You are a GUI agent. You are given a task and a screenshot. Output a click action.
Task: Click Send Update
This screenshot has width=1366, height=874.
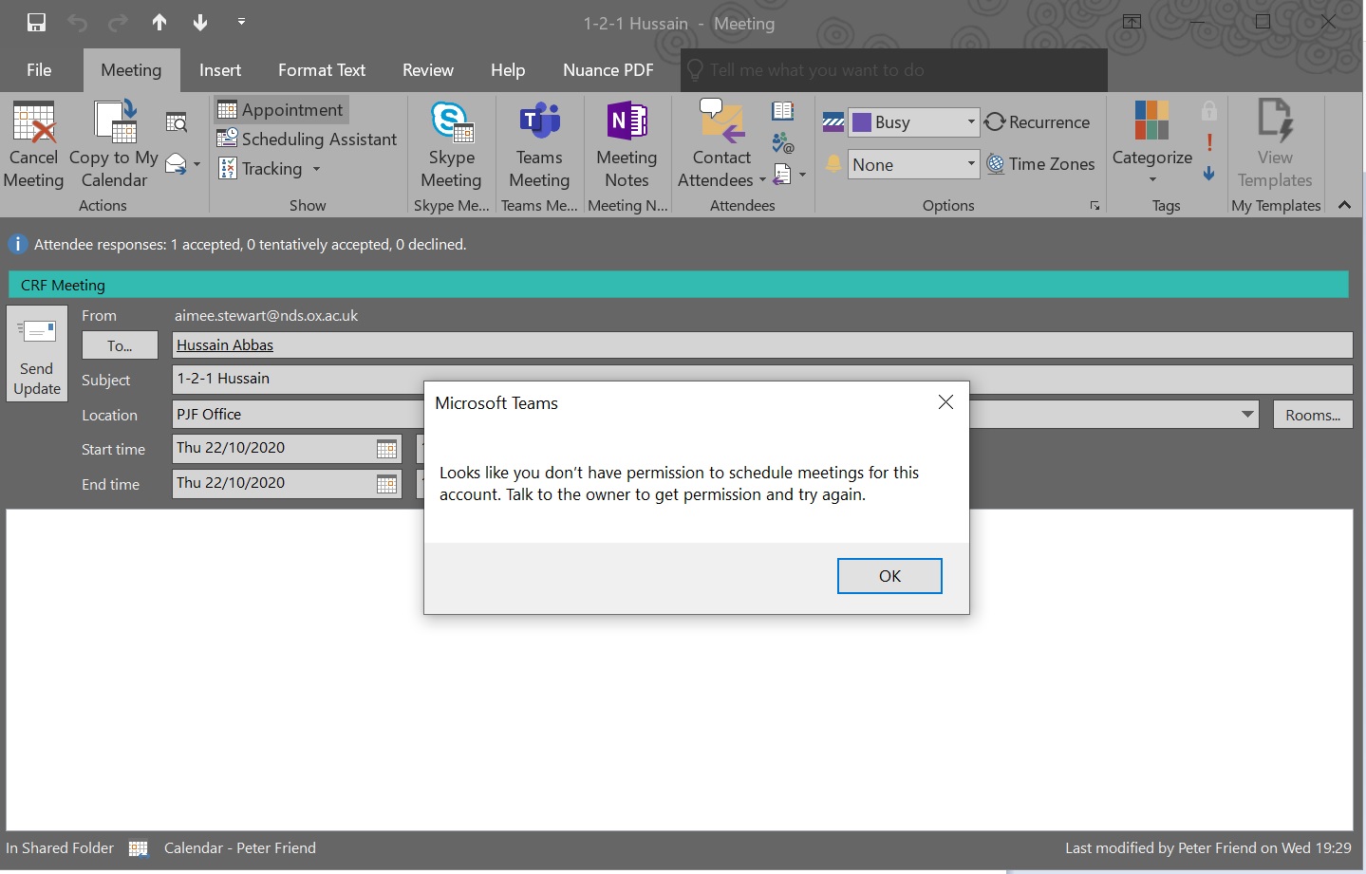point(37,354)
